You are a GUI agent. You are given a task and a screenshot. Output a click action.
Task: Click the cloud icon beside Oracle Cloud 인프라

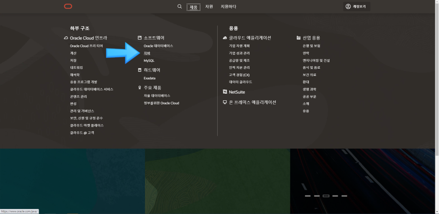click(66, 38)
